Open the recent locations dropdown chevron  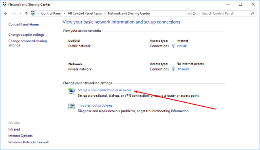[x=20, y=14]
